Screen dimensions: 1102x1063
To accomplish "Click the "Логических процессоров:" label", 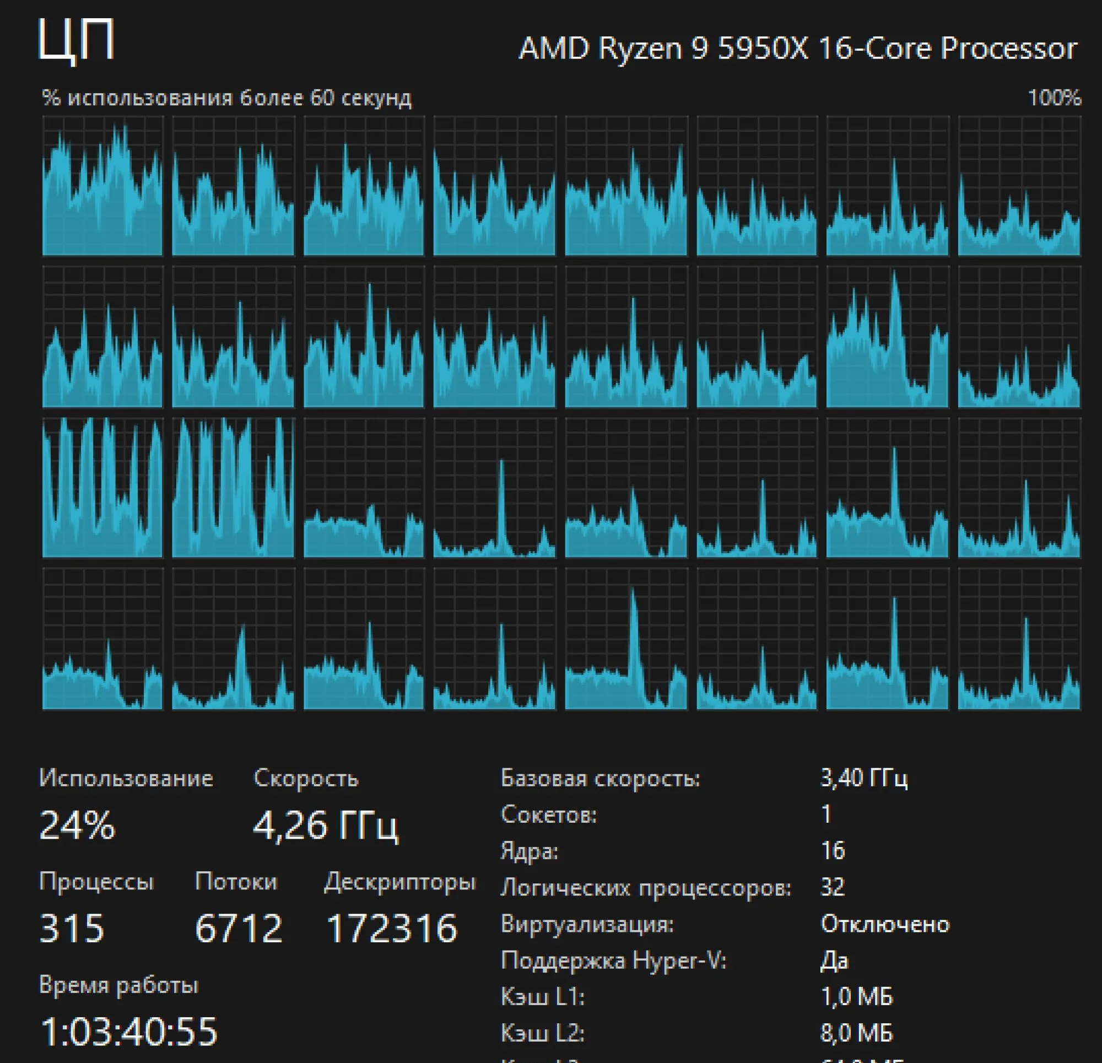I will click(646, 888).
